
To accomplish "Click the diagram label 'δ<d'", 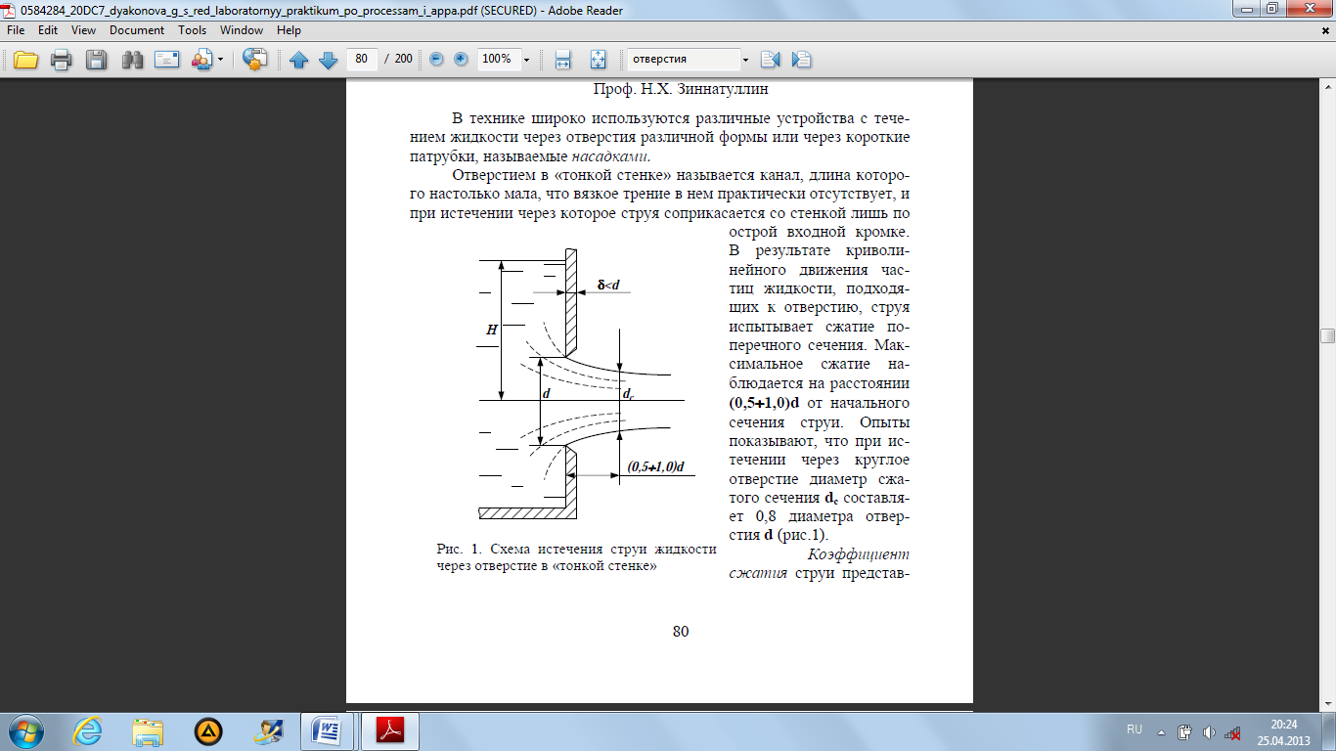I will tap(608, 286).
